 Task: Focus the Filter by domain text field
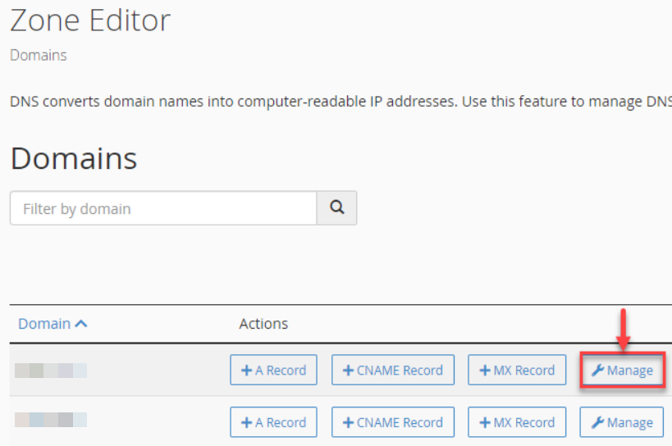pyautogui.click(x=163, y=208)
